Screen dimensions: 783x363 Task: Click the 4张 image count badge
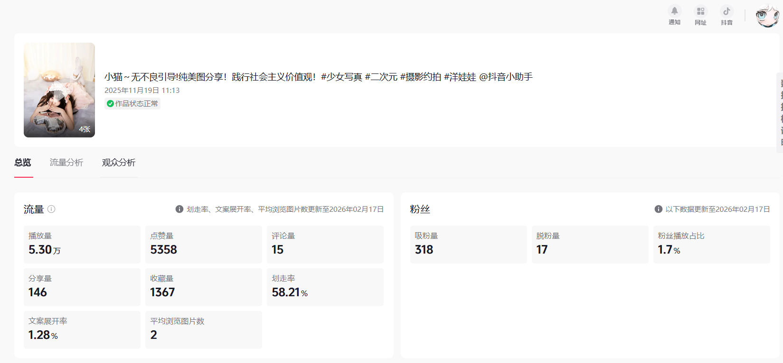(85, 129)
